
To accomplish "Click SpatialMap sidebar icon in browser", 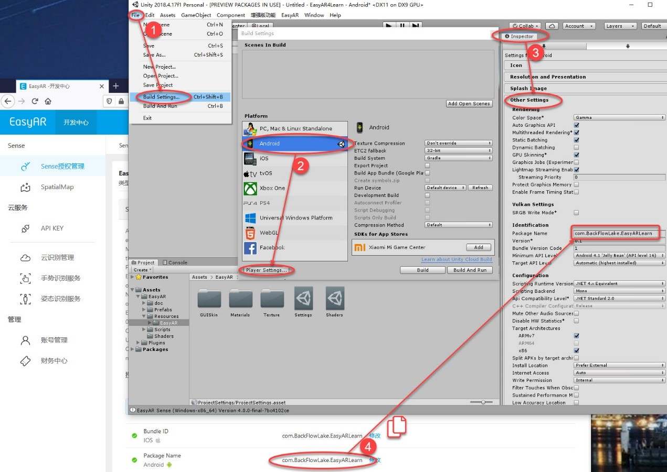I will coord(25,187).
